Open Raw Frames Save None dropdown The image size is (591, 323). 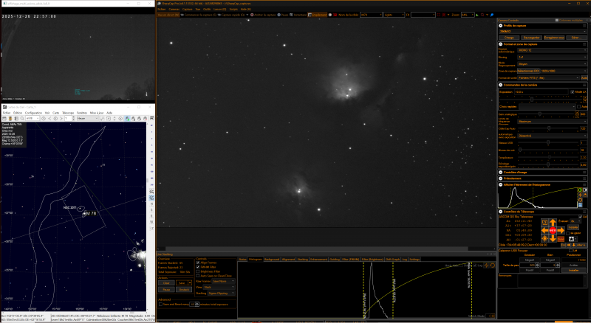point(224,281)
